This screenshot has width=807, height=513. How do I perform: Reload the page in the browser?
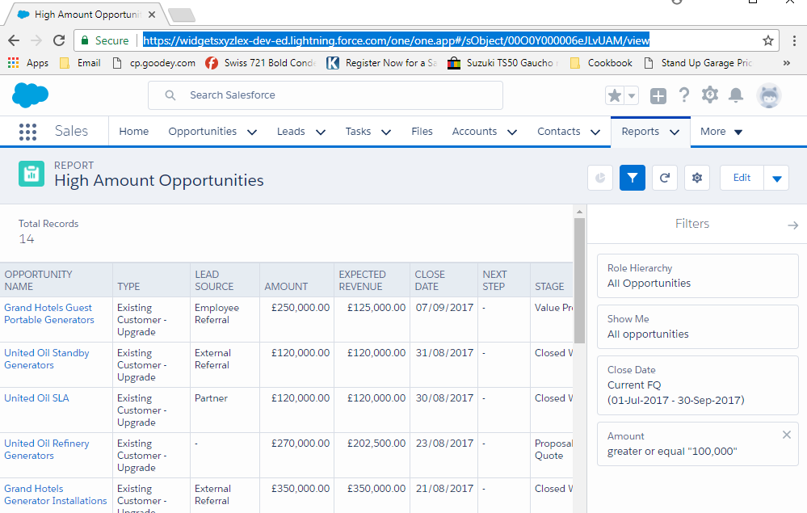(x=59, y=40)
